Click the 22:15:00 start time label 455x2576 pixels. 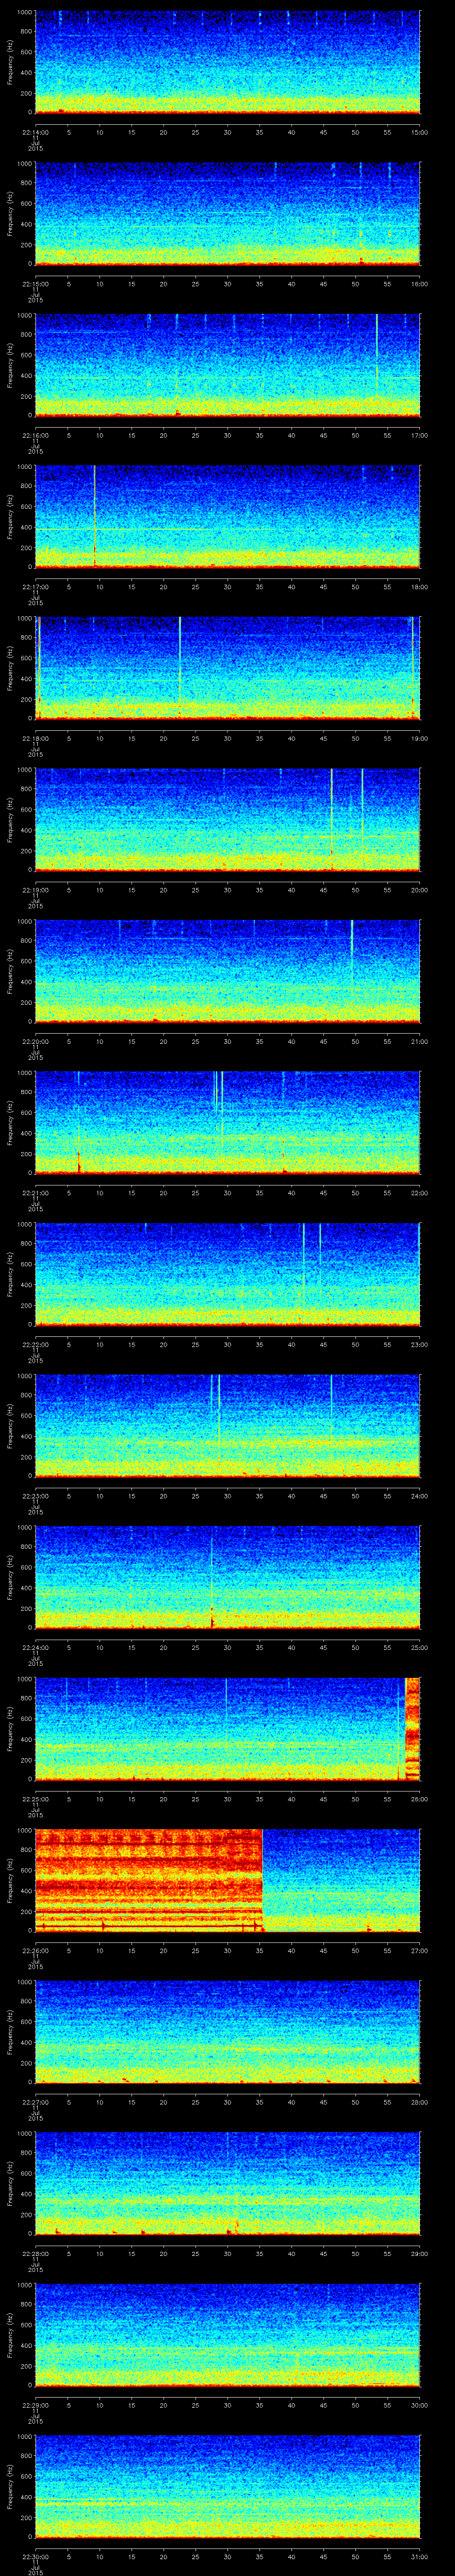click(35, 284)
